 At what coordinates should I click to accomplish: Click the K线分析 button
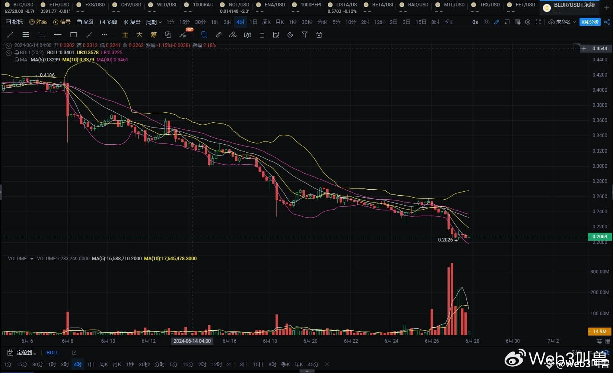590,22
